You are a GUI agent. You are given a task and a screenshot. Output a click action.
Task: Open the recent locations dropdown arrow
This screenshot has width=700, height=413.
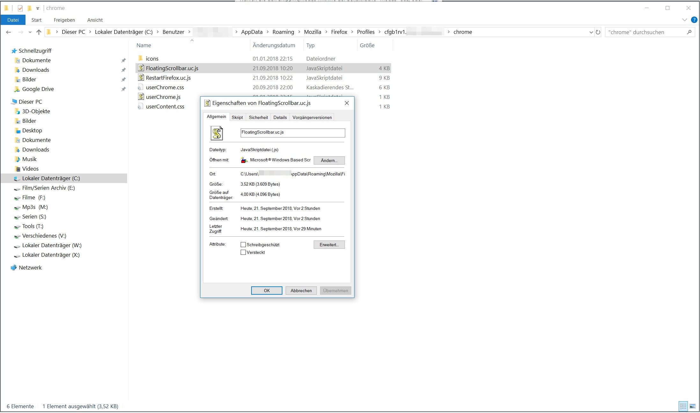point(30,32)
